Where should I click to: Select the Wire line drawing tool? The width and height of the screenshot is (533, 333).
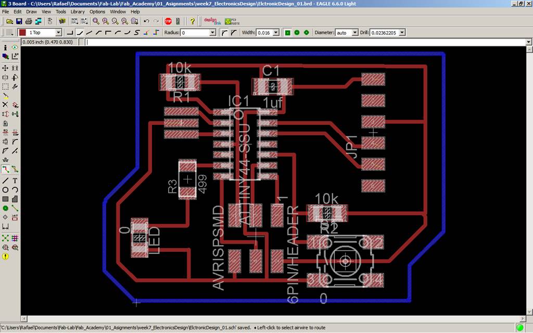tap(5, 181)
